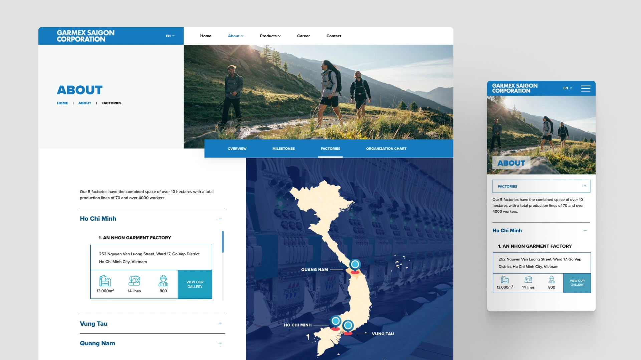641x360 pixels.
Task: Click the '13,000m²' value on desktop card
Action: (x=105, y=291)
